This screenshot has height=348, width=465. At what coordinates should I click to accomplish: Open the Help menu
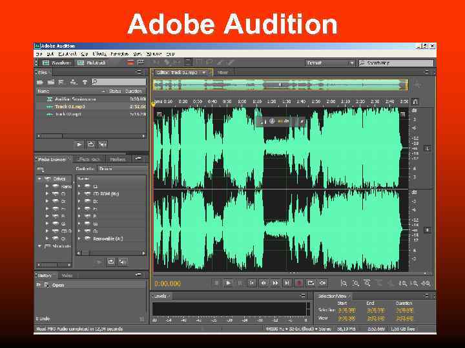170,54
